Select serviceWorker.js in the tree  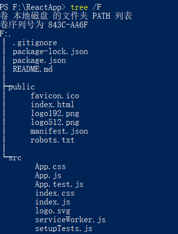click(x=70, y=220)
